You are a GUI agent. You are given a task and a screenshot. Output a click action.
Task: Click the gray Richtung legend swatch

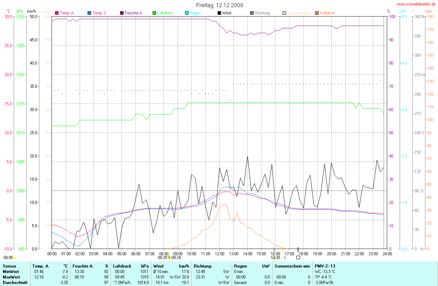coord(252,13)
